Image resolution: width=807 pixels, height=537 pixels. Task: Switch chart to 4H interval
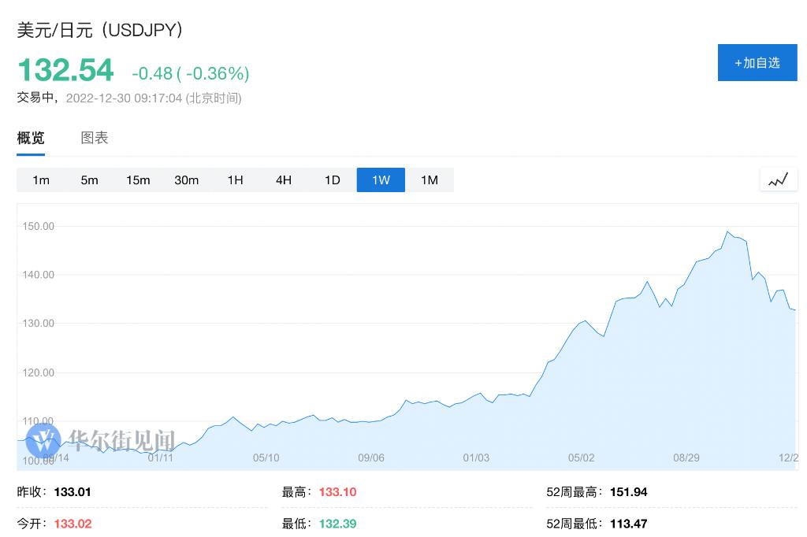(x=284, y=180)
